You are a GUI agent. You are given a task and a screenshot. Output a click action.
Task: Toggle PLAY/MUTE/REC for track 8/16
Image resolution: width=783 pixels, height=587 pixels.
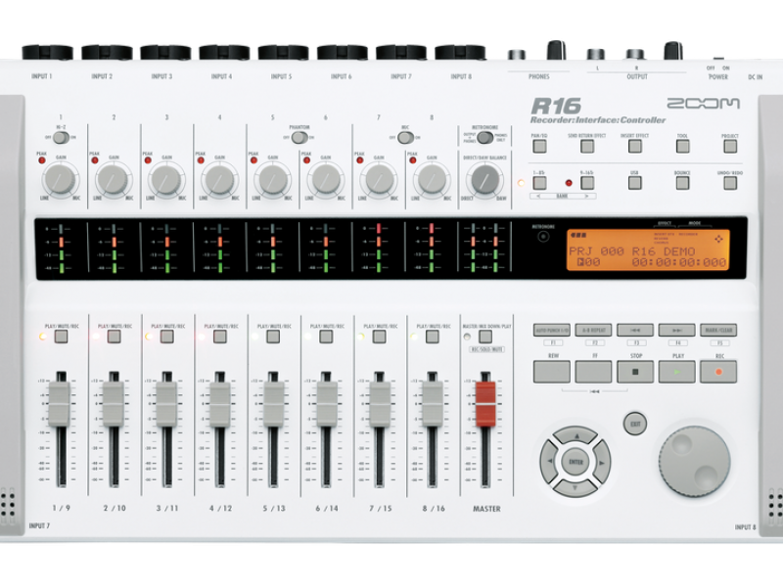click(x=433, y=337)
